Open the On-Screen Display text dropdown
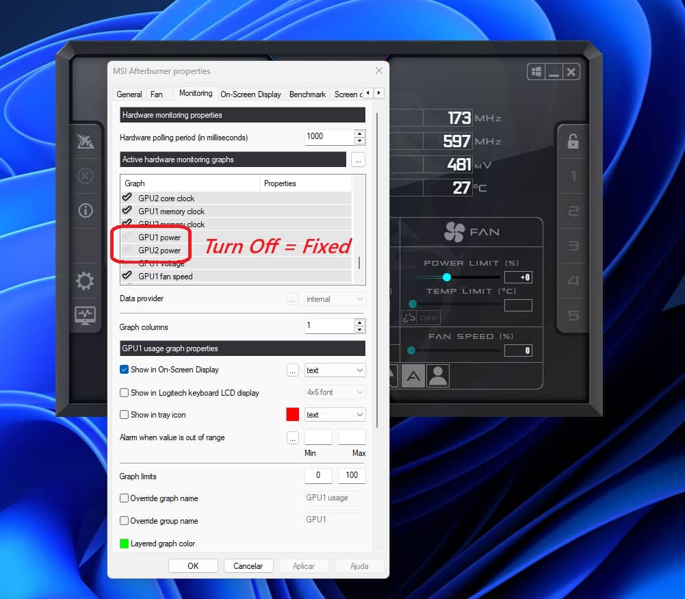The image size is (685, 599). [335, 370]
